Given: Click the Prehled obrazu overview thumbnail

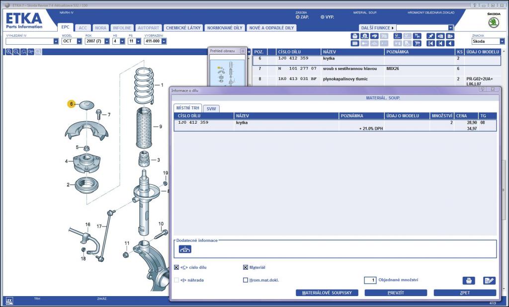Looking at the screenshot, I should (227, 74).
